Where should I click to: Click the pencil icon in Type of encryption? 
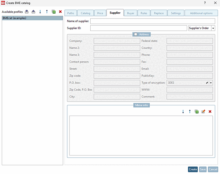tap(207, 83)
